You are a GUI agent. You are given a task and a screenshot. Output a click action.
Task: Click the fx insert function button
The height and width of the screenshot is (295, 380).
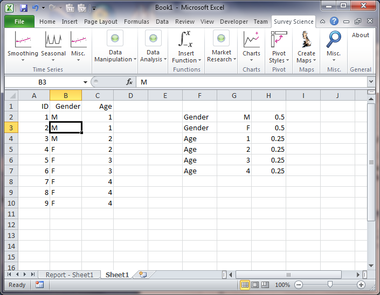(129, 82)
